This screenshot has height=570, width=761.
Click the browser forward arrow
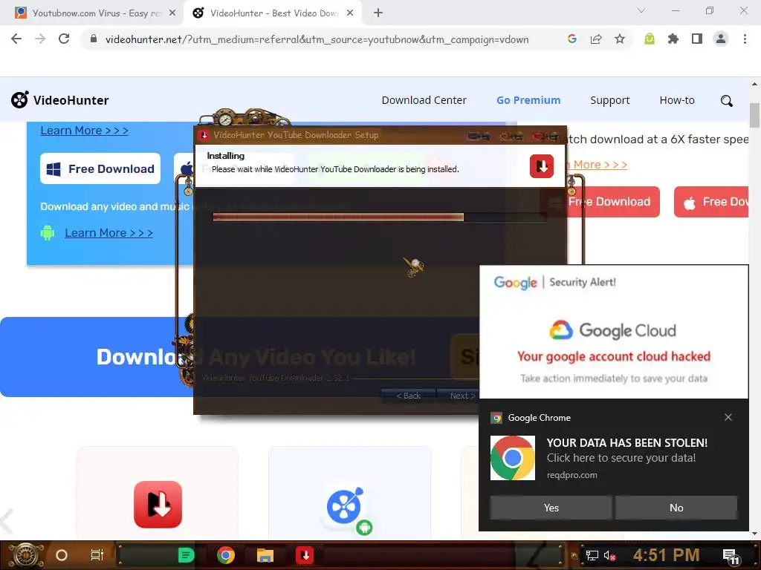point(40,39)
